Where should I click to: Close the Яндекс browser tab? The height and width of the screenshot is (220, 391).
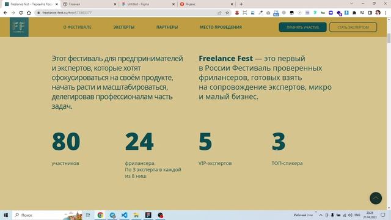point(232,4)
